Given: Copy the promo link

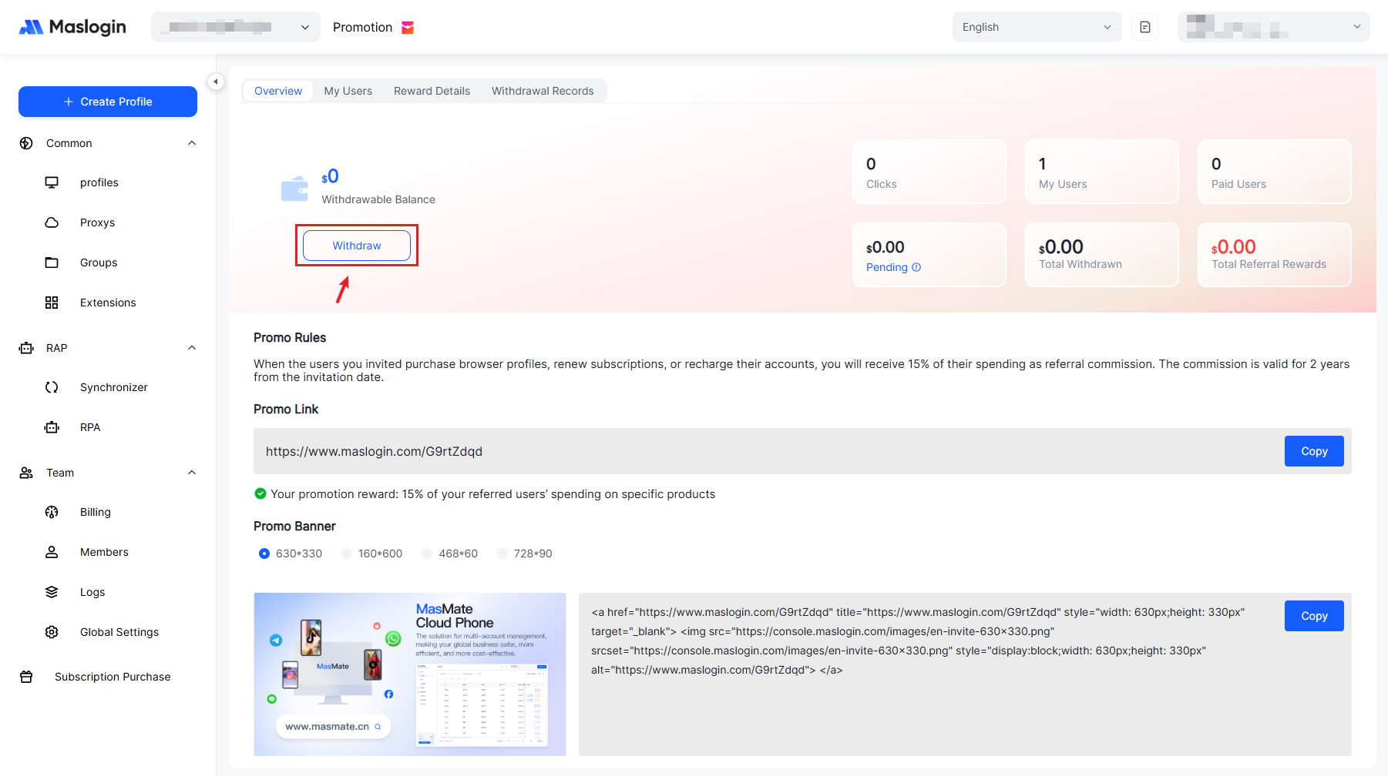Looking at the screenshot, I should (x=1314, y=451).
